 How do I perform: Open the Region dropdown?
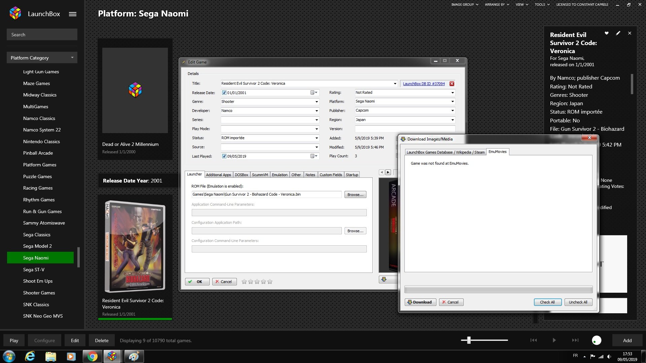pyautogui.click(x=453, y=120)
